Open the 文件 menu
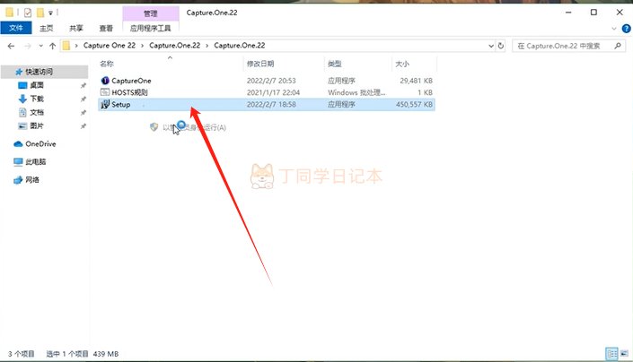633x362 pixels. click(x=16, y=28)
